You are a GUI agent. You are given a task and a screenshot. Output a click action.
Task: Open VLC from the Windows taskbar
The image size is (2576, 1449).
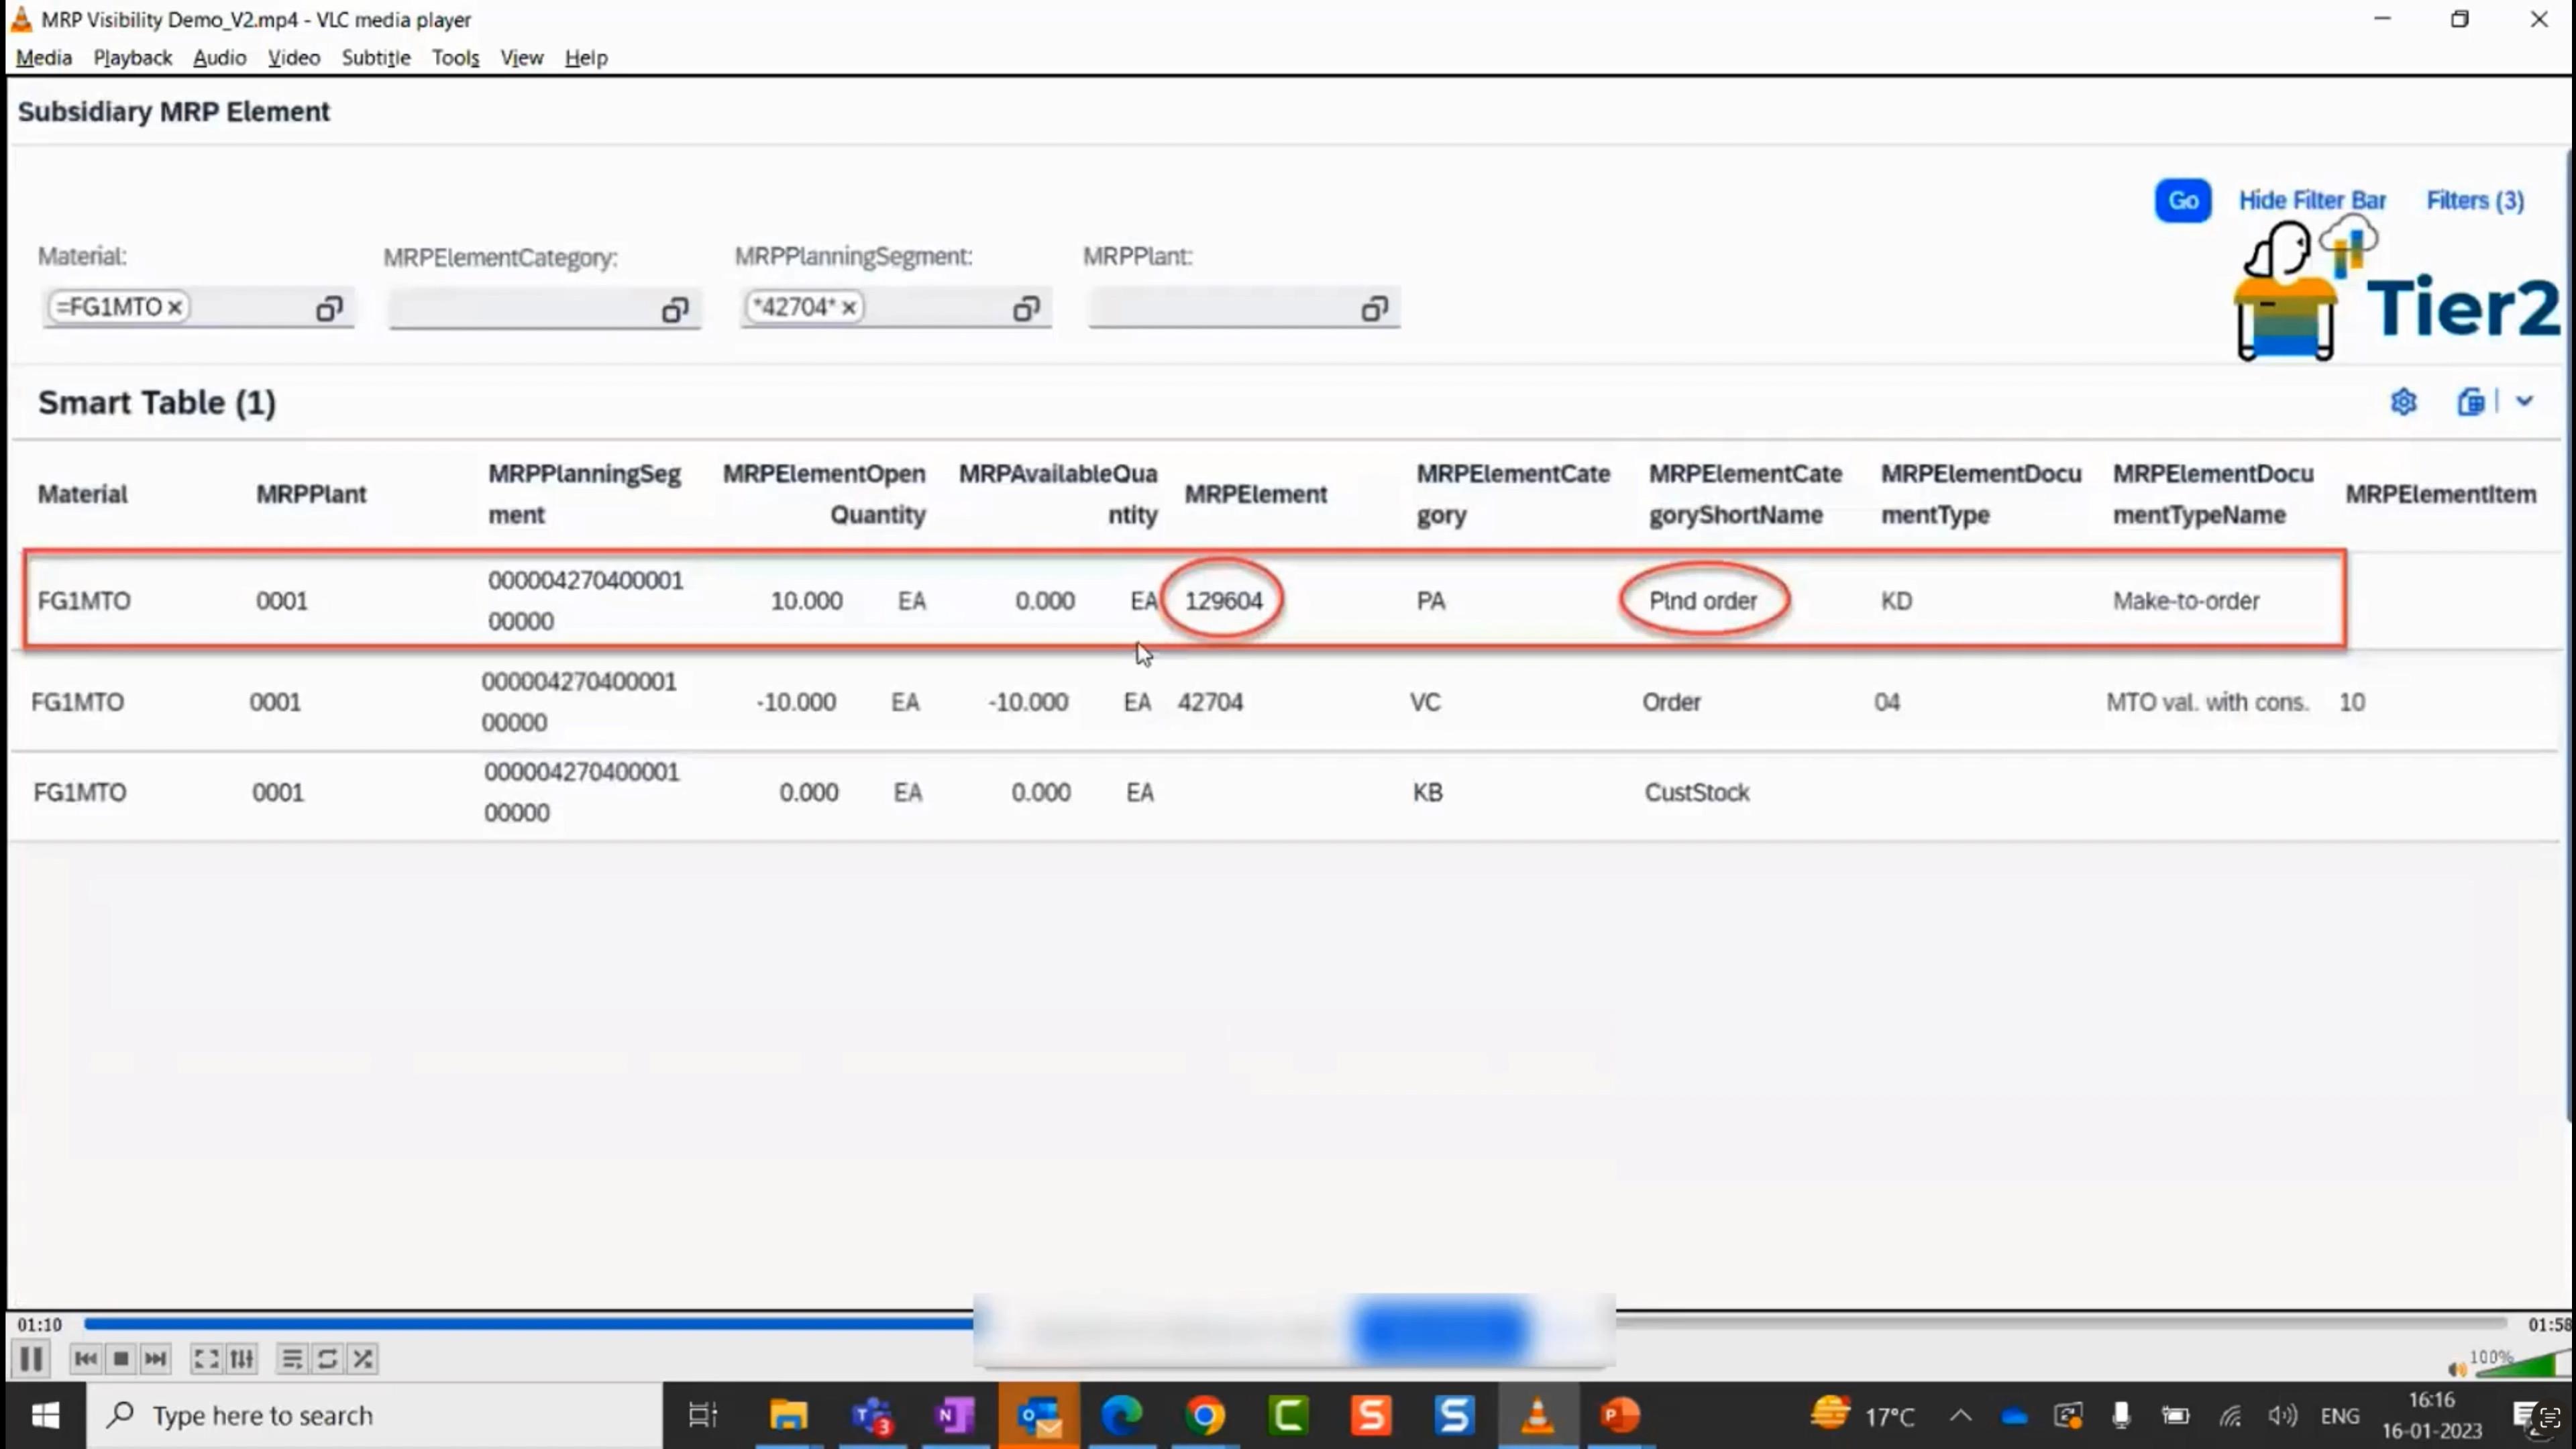pyautogui.click(x=1537, y=1415)
